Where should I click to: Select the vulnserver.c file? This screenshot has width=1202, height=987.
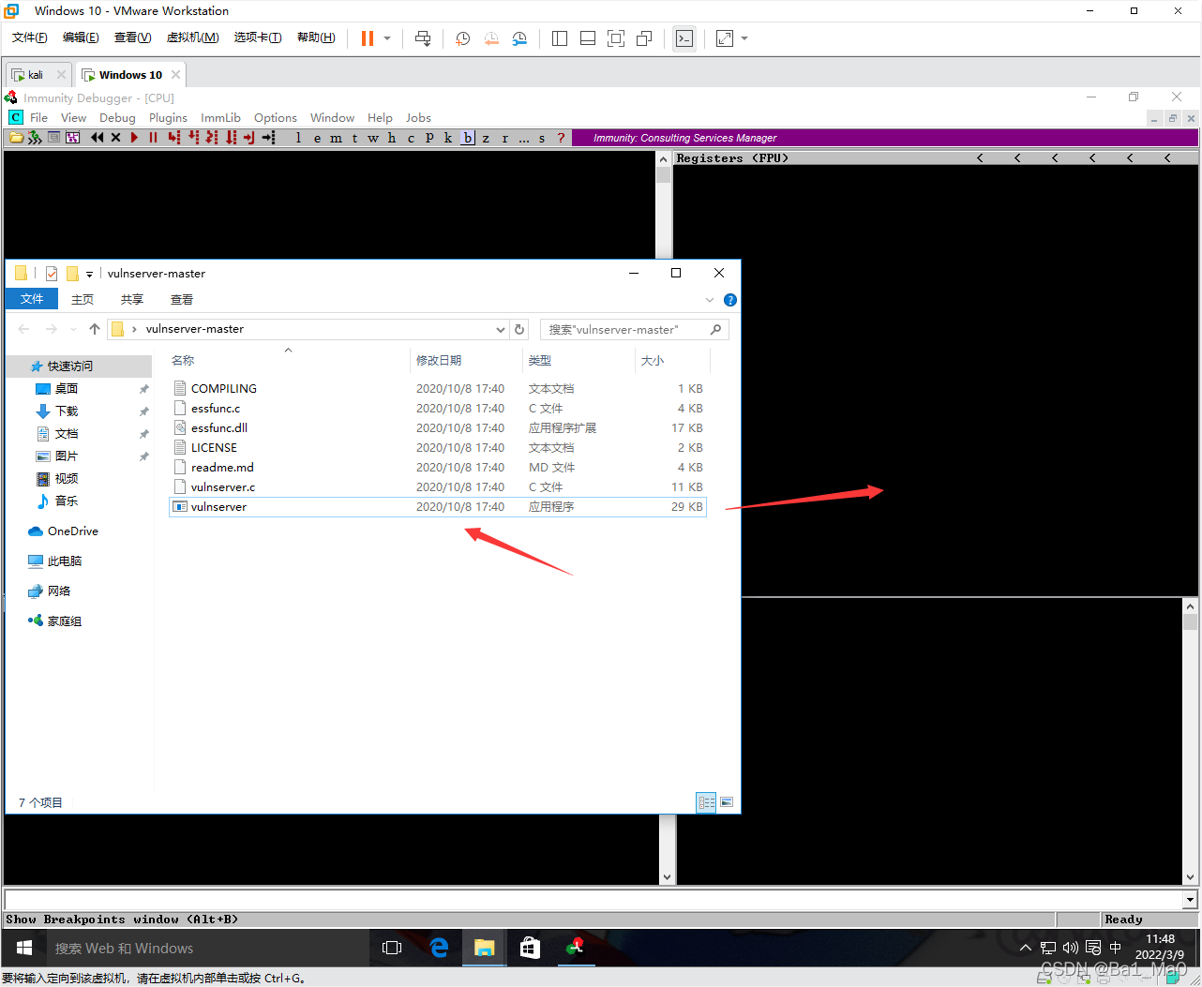point(437,486)
